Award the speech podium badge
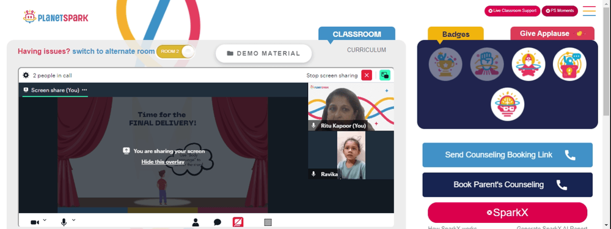This screenshot has width=611, height=229. (x=569, y=64)
